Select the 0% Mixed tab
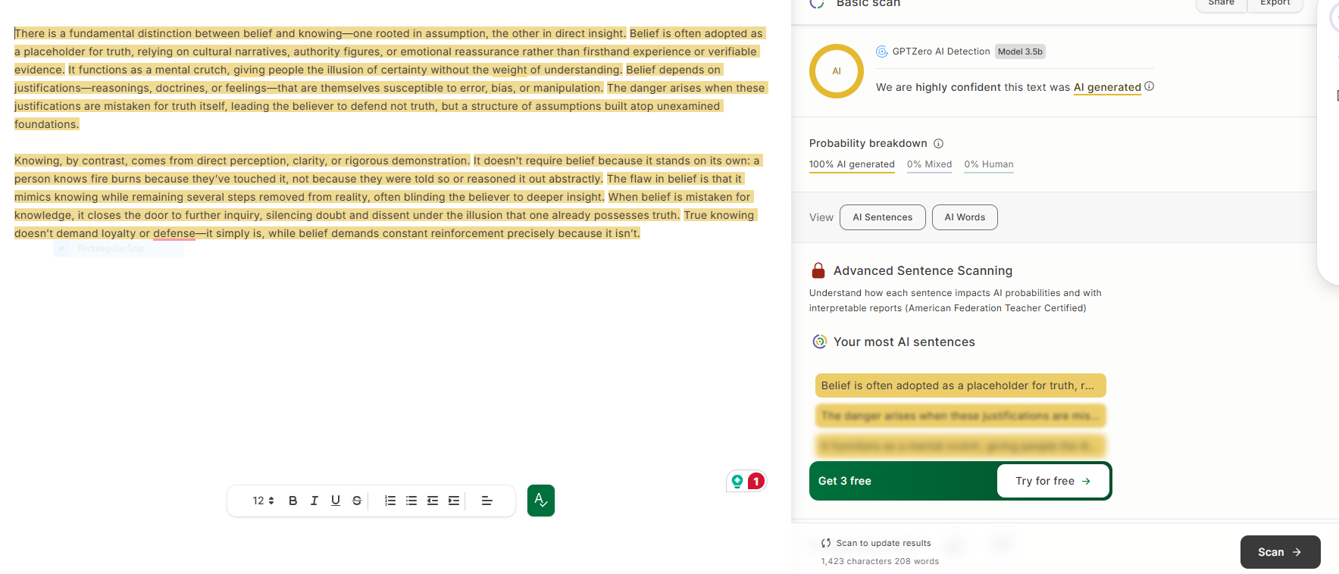 pyautogui.click(x=929, y=164)
